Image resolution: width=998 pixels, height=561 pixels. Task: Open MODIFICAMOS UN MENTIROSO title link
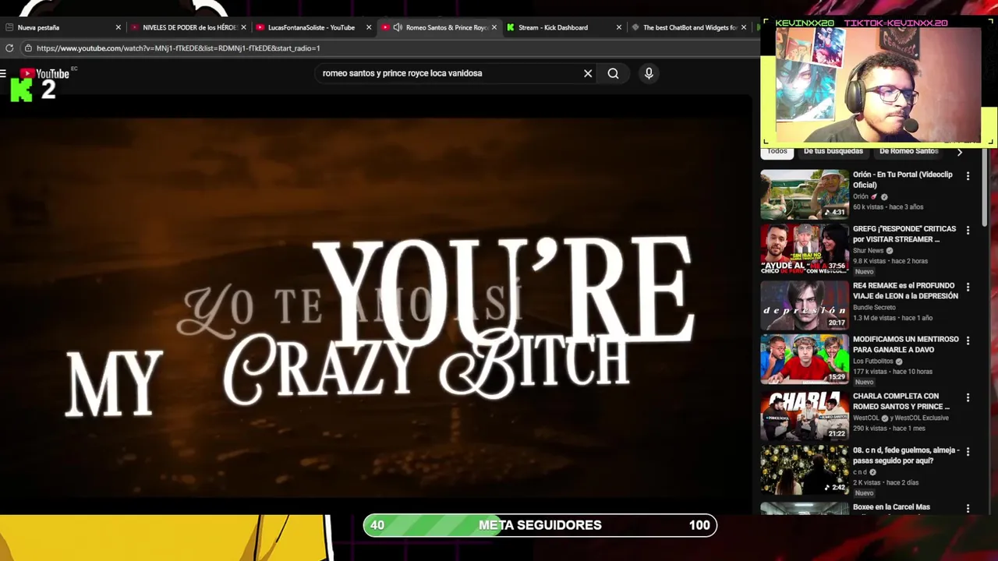click(905, 344)
